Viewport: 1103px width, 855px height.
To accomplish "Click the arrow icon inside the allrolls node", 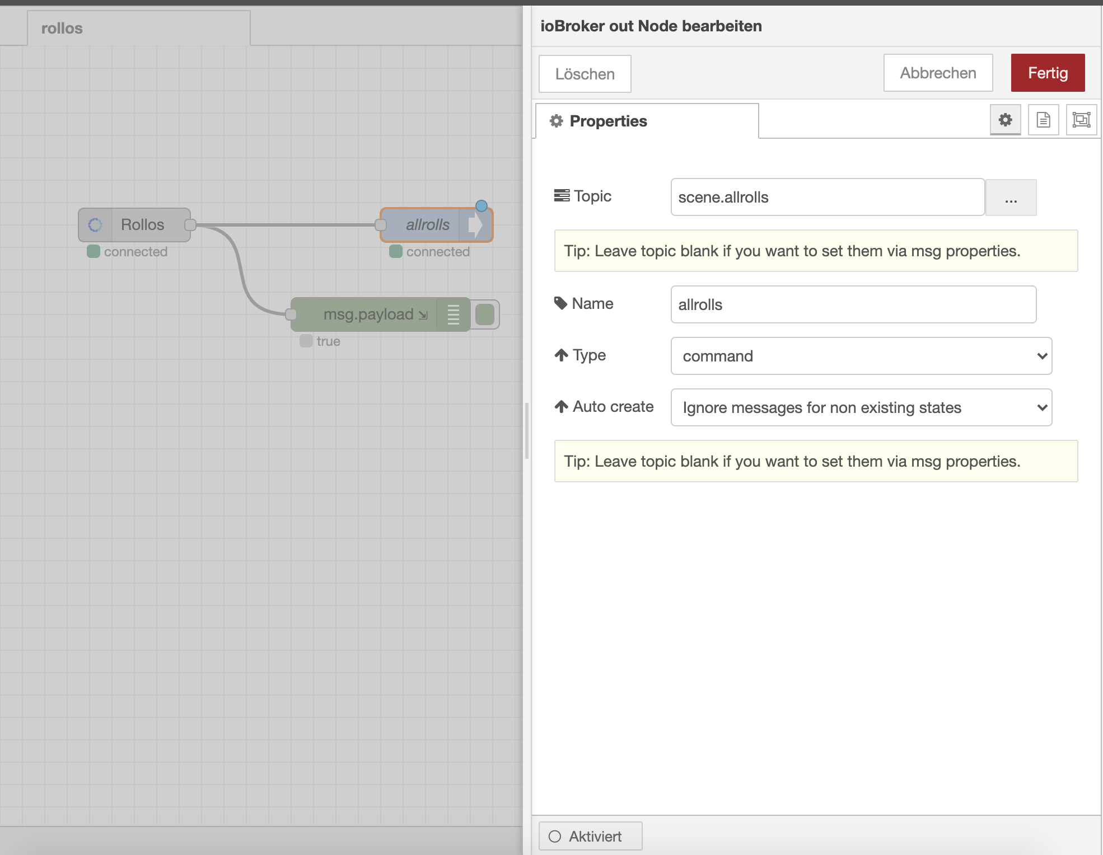I will tap(476, 224).
